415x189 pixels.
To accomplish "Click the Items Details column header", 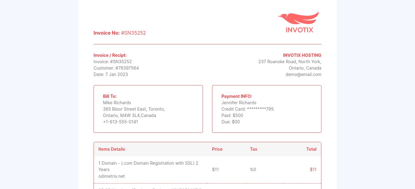I will click(112, 149).
